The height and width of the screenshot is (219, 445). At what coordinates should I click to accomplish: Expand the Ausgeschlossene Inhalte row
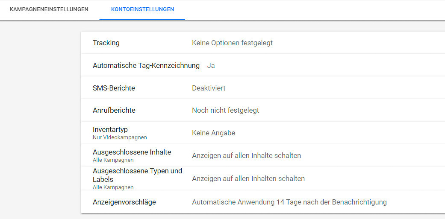coord(132,152)
